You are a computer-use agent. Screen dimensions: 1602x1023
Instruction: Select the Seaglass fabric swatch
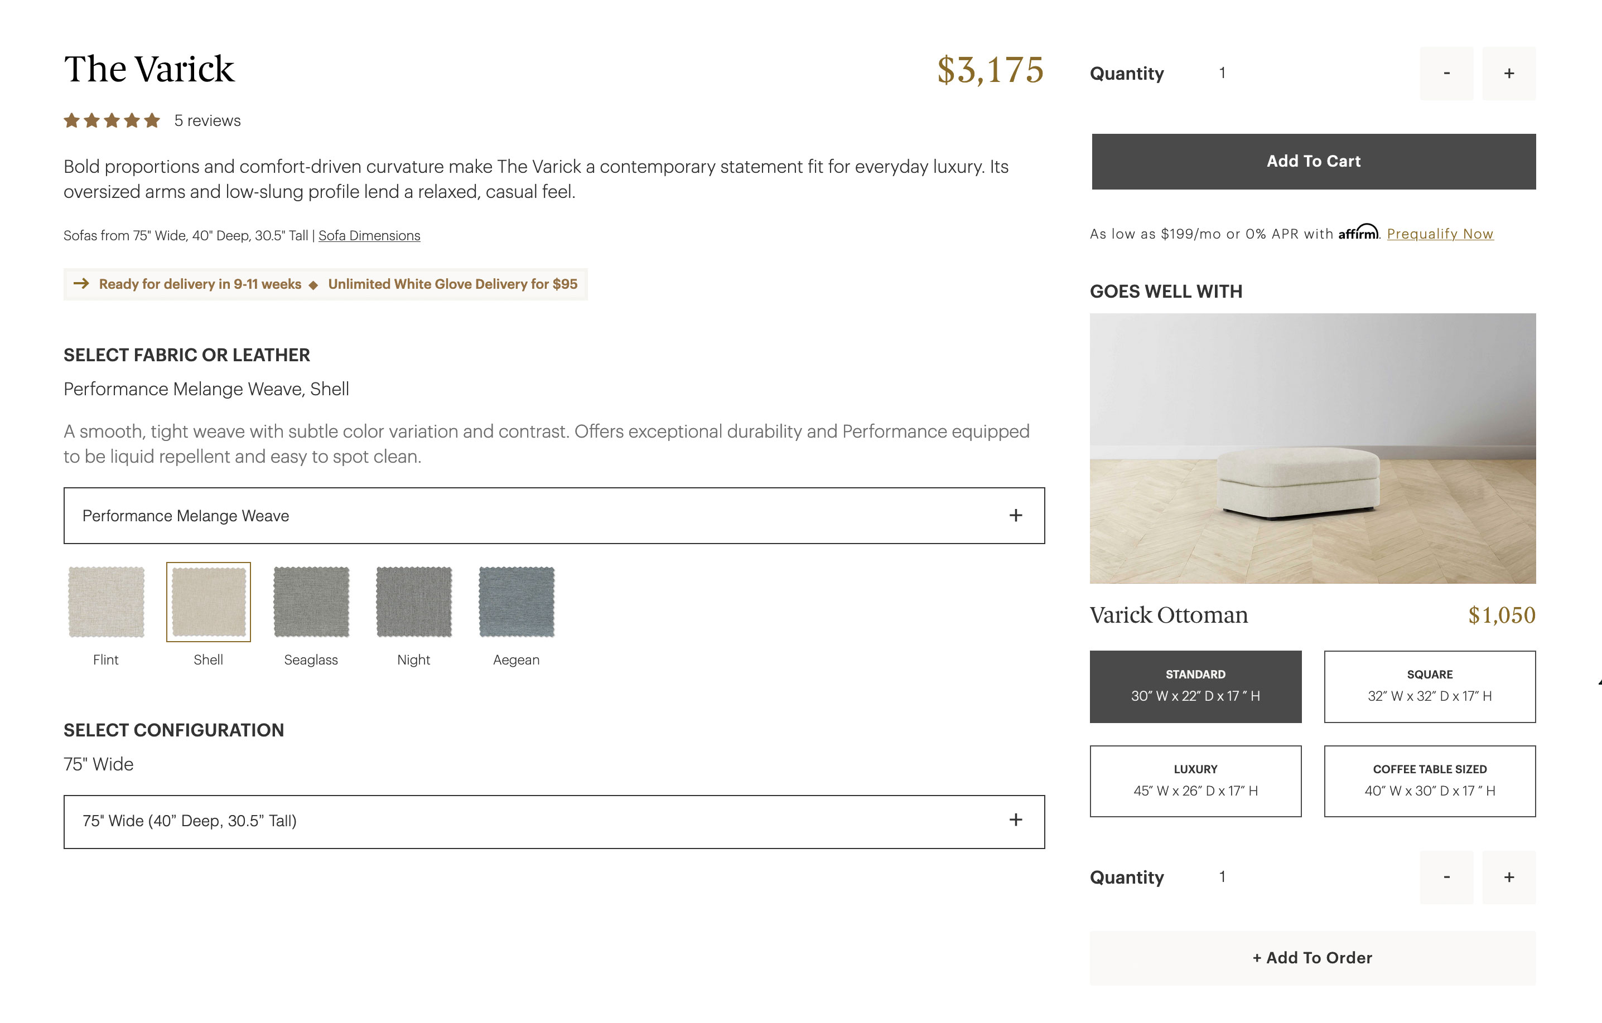(311, 602)
